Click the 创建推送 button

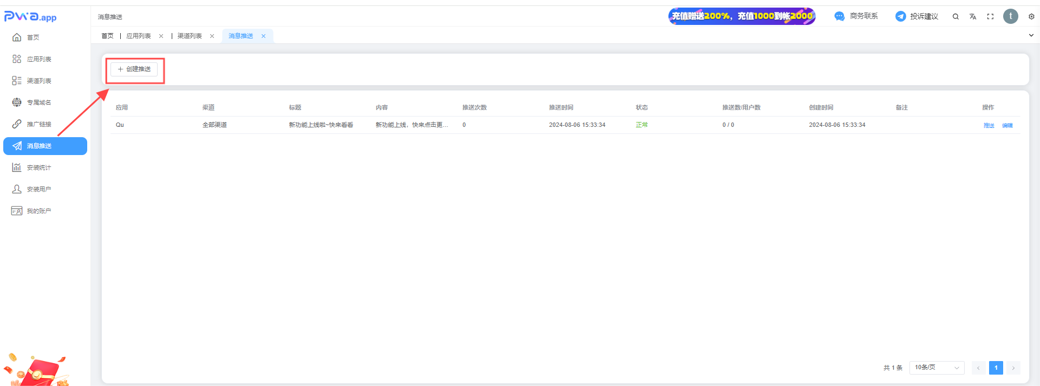(134, 69)
